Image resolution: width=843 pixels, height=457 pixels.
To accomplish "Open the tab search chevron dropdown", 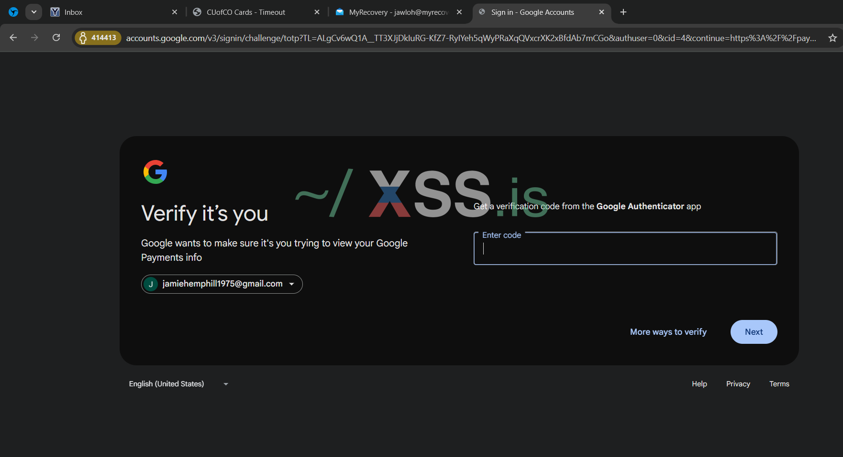I will click(33, 12).
